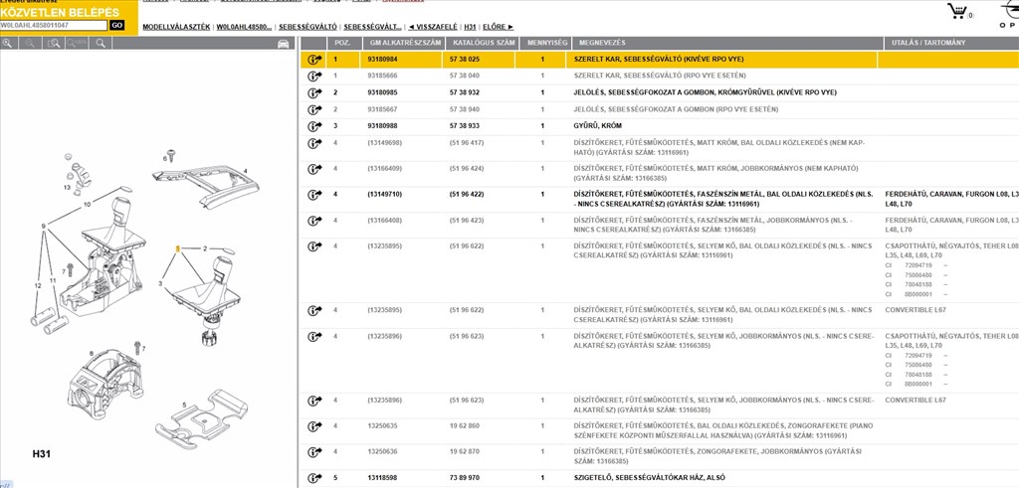Select the SZIGETELŐ, SEBESSÉGVÁLTÓKAR HÁZ row
Viewport: 1019px width, 488px height.
(x=650, y=477)
